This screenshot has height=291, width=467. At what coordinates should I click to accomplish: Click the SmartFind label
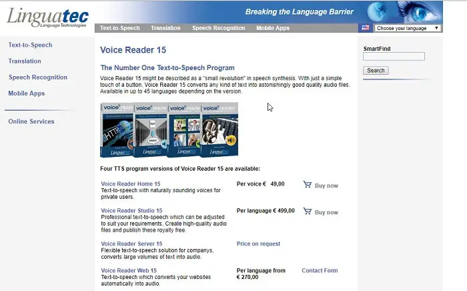pyautogui.click(x=377, y=49)
